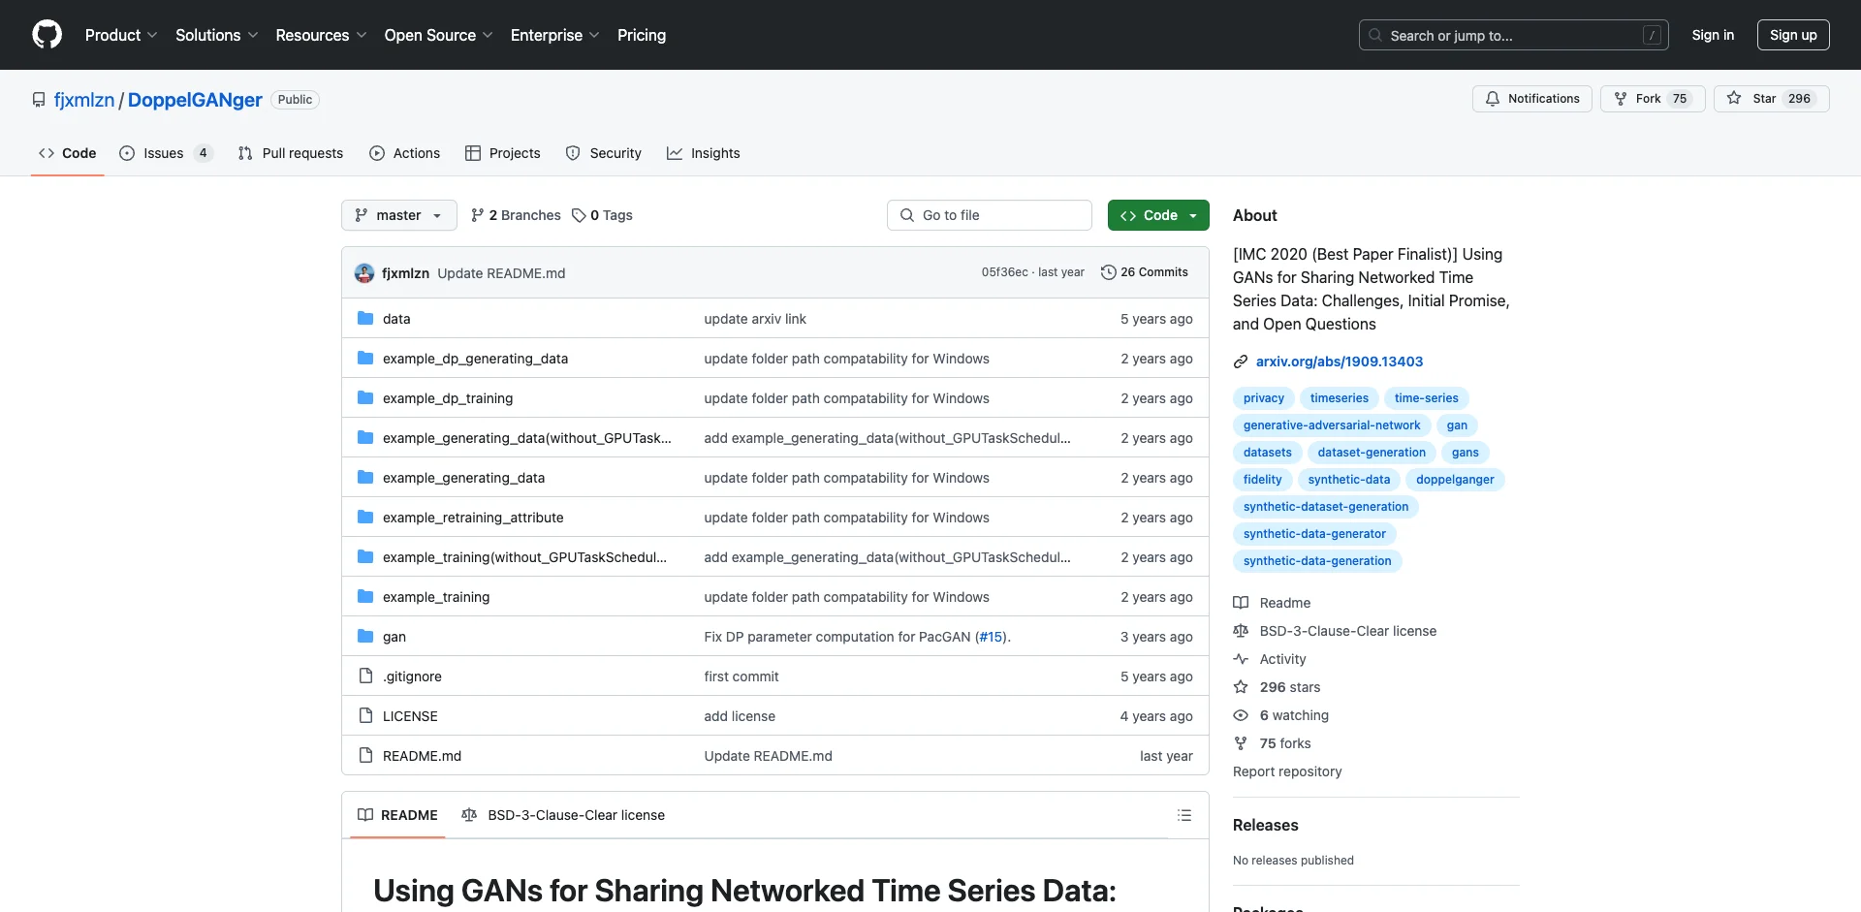Click the 26 Commits link

click(x=1145, y=272)
